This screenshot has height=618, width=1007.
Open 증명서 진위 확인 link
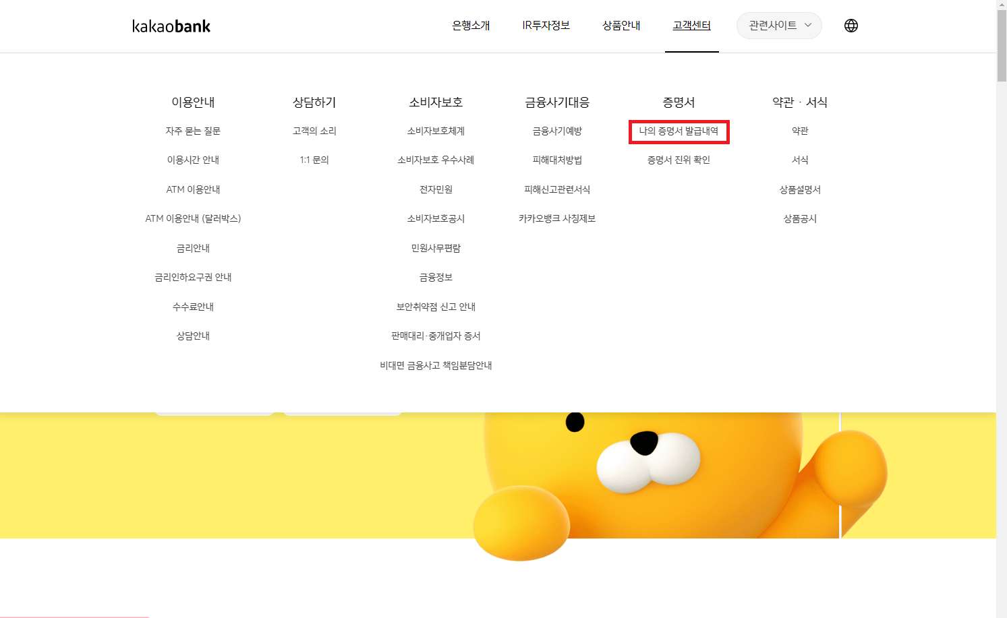(679, 160)
